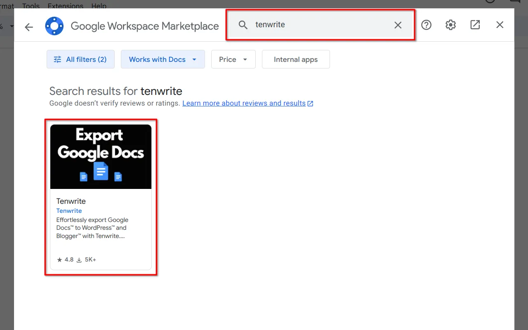
Task: Click the Google Workspace Marketplace logo
Action: coord(54,25)
